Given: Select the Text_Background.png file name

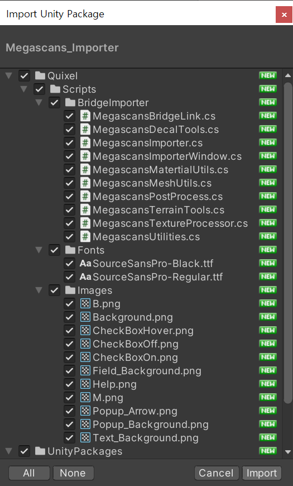Looking at the screenshot, I should point(146,438).
